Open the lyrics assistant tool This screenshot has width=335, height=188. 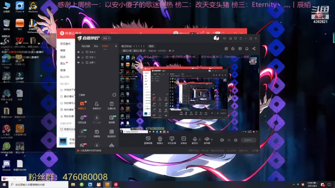tap(111, 133)
